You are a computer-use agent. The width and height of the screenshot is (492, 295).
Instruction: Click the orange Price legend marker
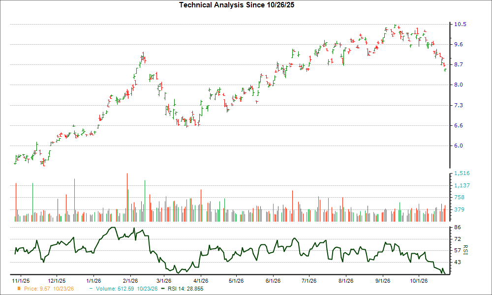19,289
